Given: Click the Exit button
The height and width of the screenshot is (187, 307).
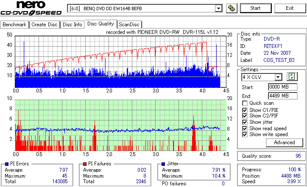Looking at the screenshot, I should (x=290, y=8).
